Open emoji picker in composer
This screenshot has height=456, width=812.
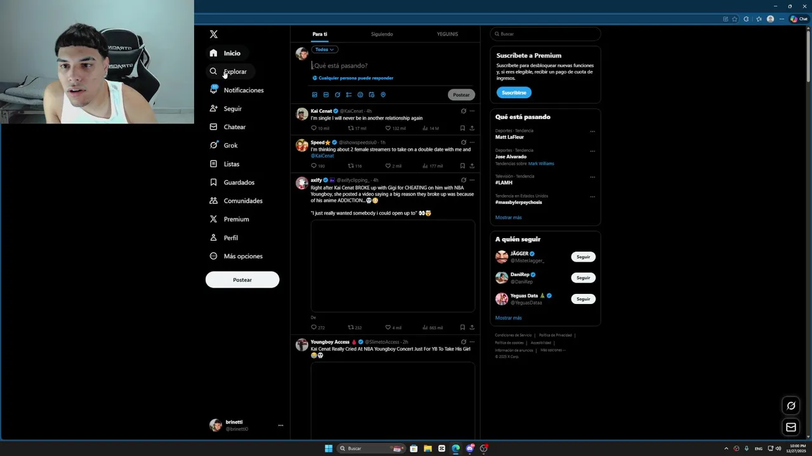360,94
